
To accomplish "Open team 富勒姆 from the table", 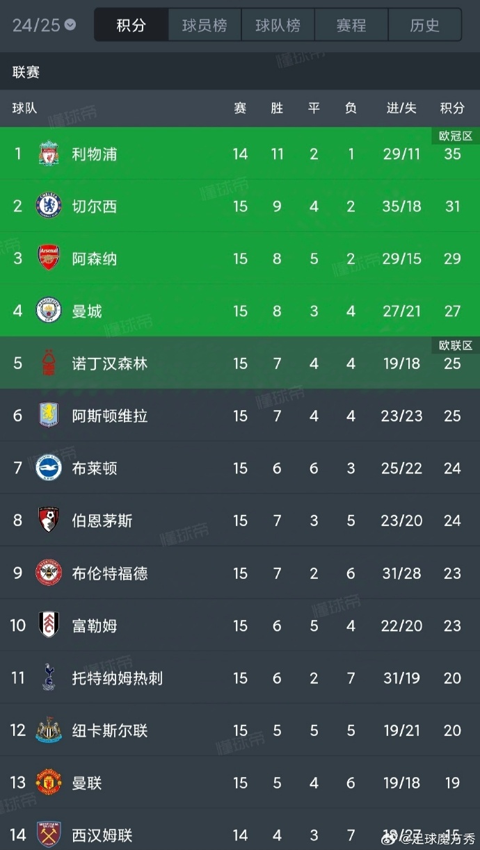I will coord(95,626).
